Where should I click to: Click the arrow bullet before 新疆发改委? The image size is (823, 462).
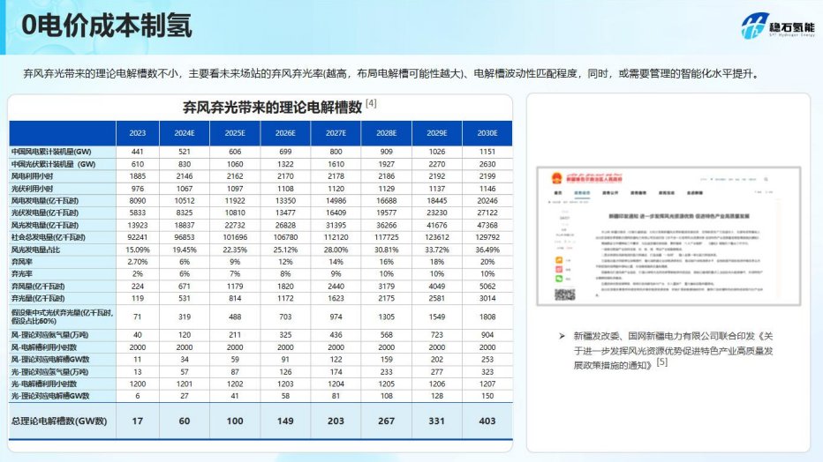[x=563, y=336]
